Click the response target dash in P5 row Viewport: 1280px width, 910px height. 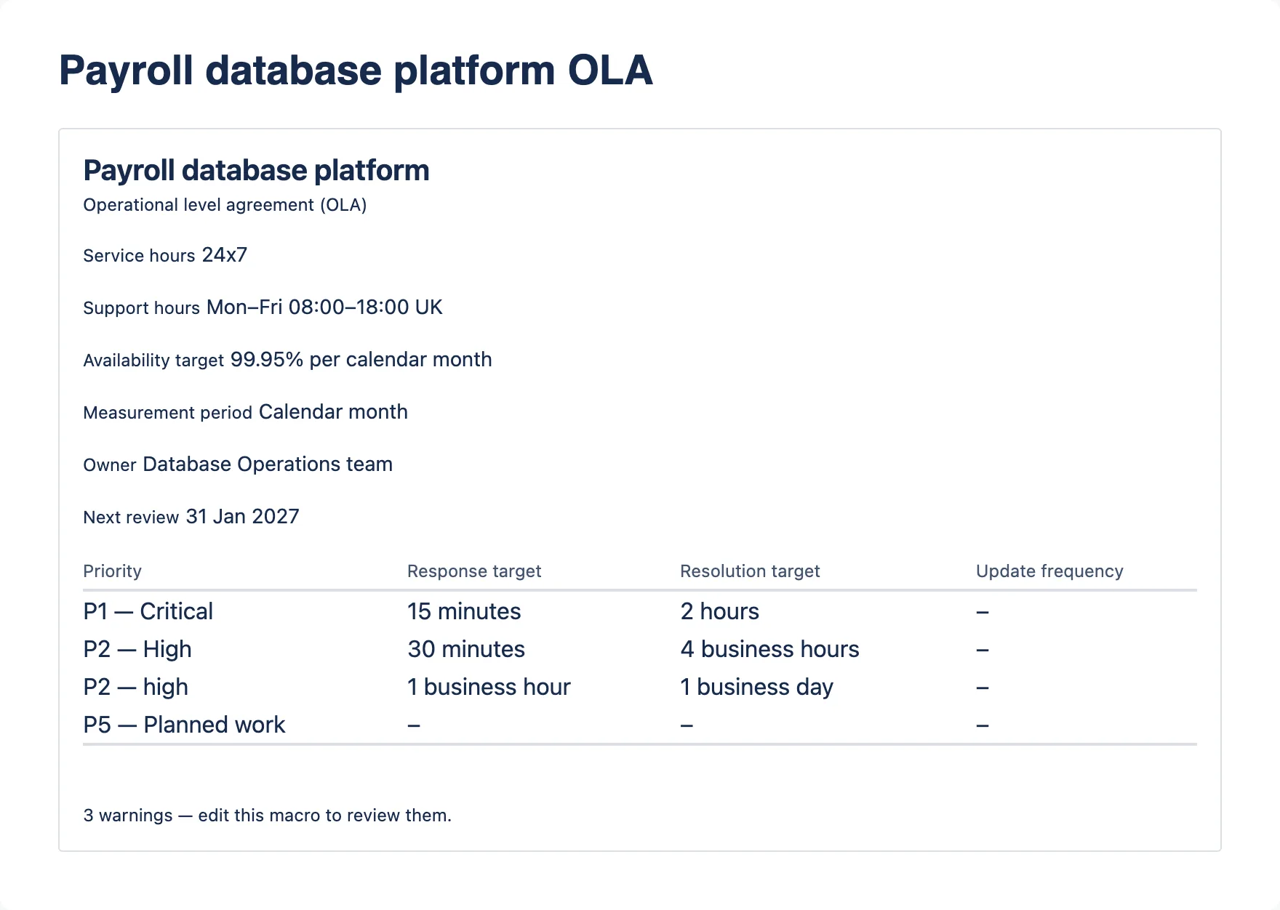tap(414, 725)
